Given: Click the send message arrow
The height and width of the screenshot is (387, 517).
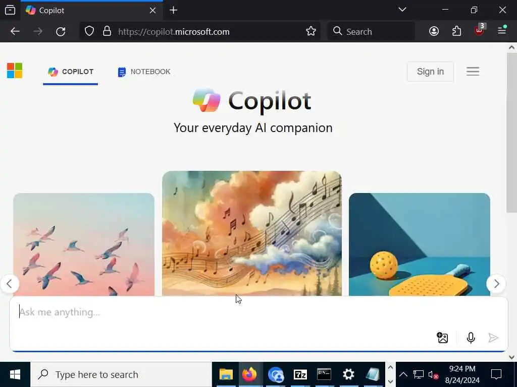Looking at the screenshot, I should [493, 338].
